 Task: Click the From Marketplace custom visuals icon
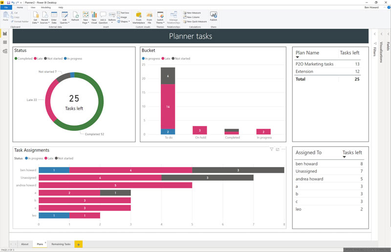pyautogui.click(x=138, y=16)
